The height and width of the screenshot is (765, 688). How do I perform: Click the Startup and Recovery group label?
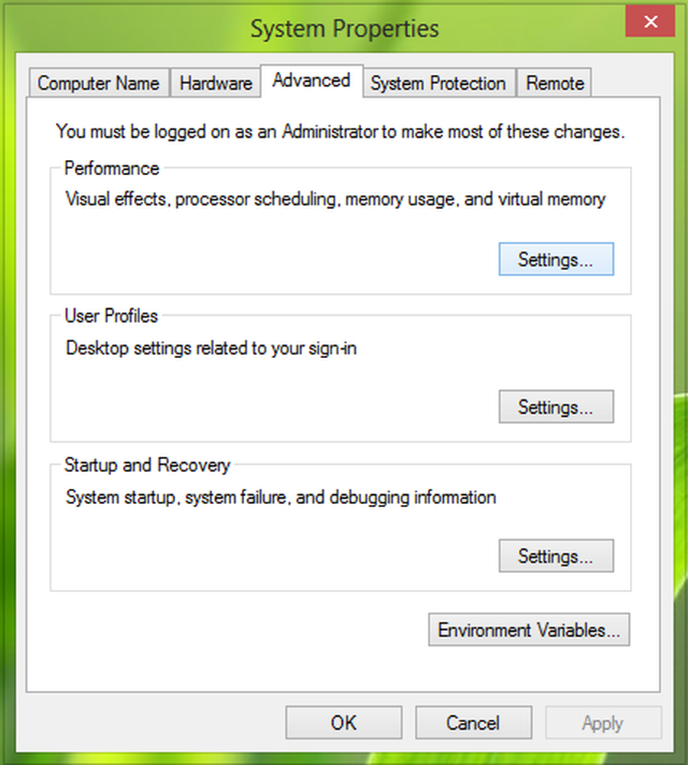click(147, 465)
